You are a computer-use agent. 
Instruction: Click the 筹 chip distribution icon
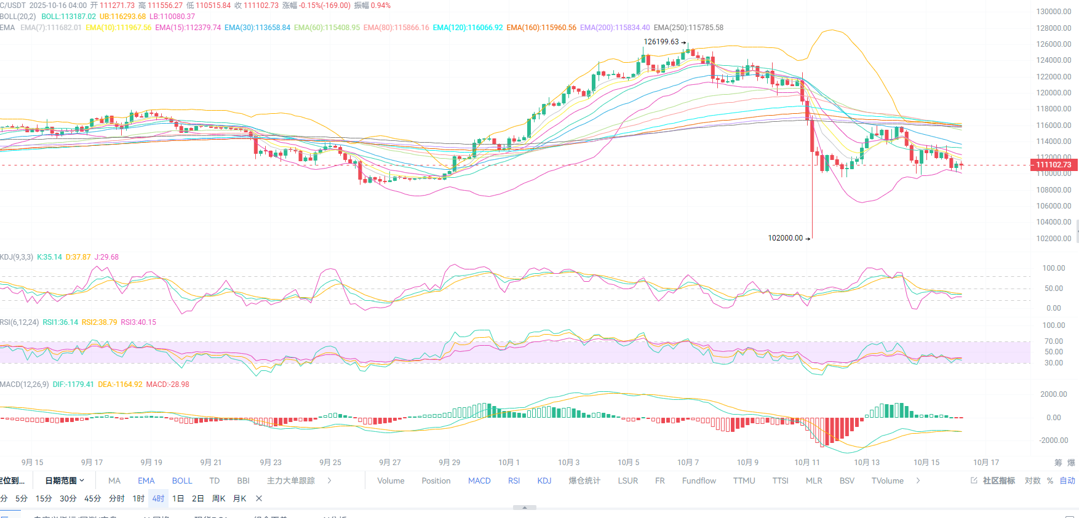click(1058, 463)
